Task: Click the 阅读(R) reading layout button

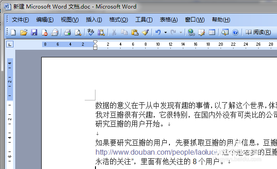Action: click(x=258, y=32)
